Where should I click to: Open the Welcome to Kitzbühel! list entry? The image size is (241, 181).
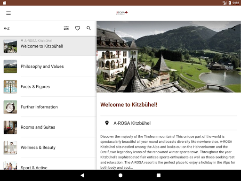point(48,46)
